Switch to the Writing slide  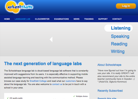118,51
